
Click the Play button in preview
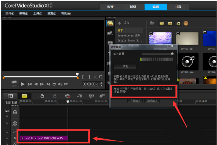click(23, 84)
